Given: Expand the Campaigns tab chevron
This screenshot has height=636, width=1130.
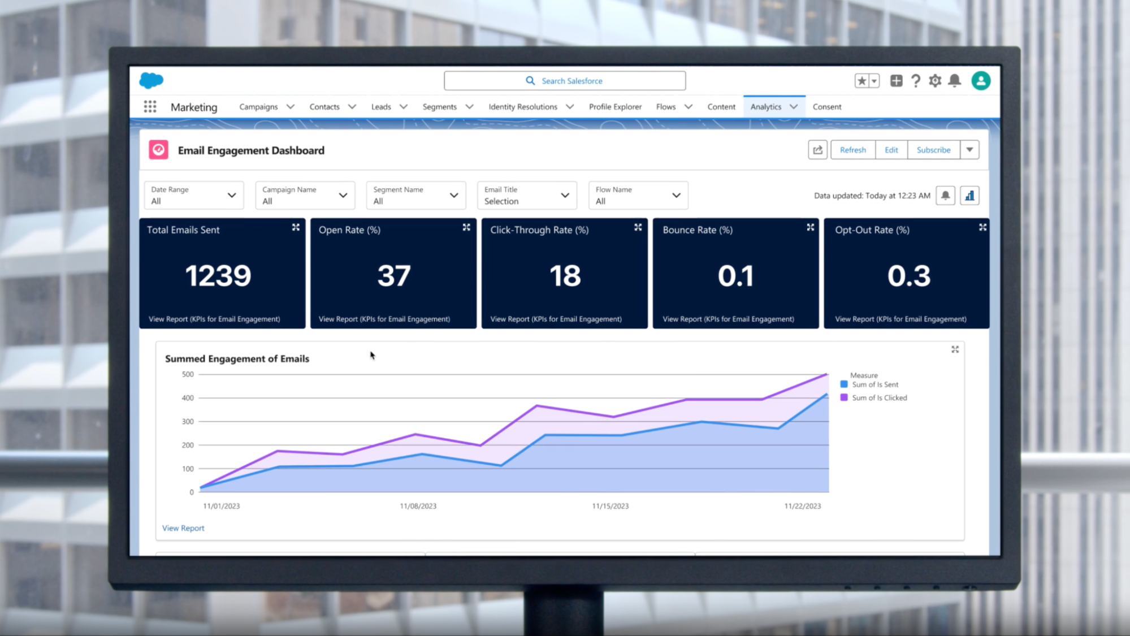Looking at the screenshot, I should coord(291,106).
